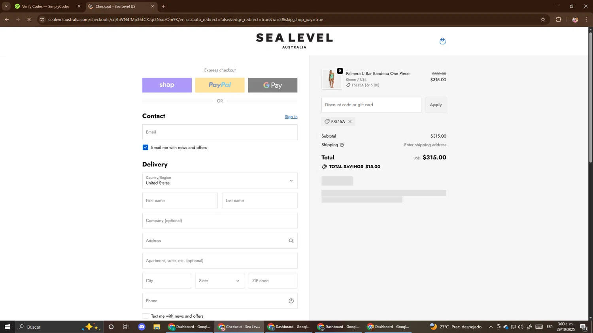Remove the FSL15A discount code tag
The image size is (593, 333).
click(x=350, y=122)
